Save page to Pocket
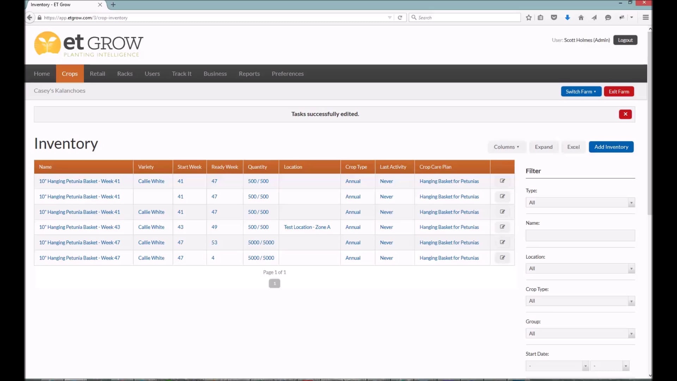 pyautogui.click(x=554, y=17)
